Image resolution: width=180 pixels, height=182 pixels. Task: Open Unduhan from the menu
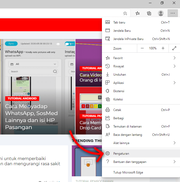(141, 75)
